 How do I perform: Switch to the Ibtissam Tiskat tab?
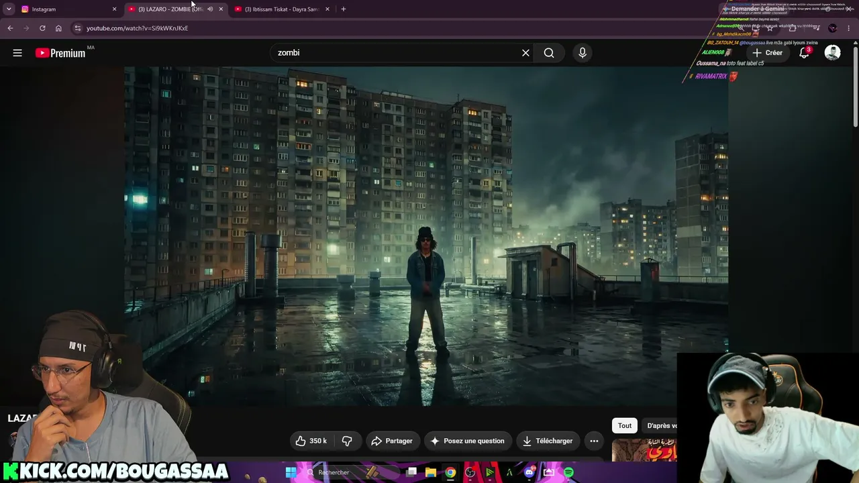pos(282,9)
